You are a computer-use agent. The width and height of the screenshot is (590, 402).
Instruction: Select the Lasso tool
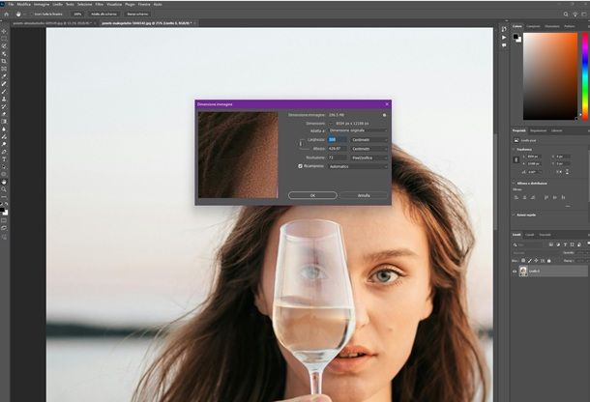click(4, 45)
